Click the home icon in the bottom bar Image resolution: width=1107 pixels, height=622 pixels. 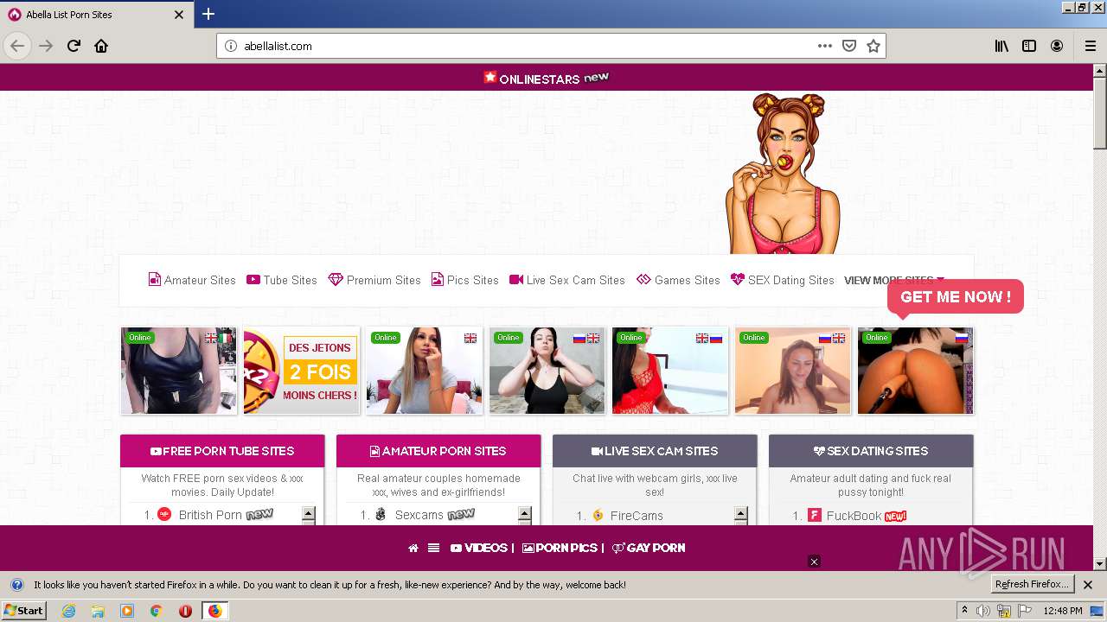[413, 548]
